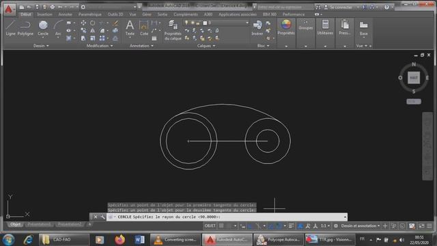Switch to the Paramétrique ribbon tab
The image size is (437, 246).
[x=89, y=14]
